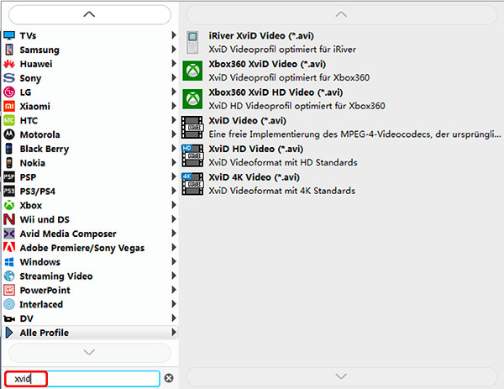The height and width of the screenshot is (389, 504).
Task: Click the XviD HD Video film icon
Action: pyautogui.click(x=192, y=155)
